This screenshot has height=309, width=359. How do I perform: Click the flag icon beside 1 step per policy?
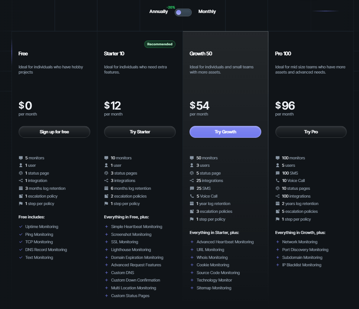(21, 204)
